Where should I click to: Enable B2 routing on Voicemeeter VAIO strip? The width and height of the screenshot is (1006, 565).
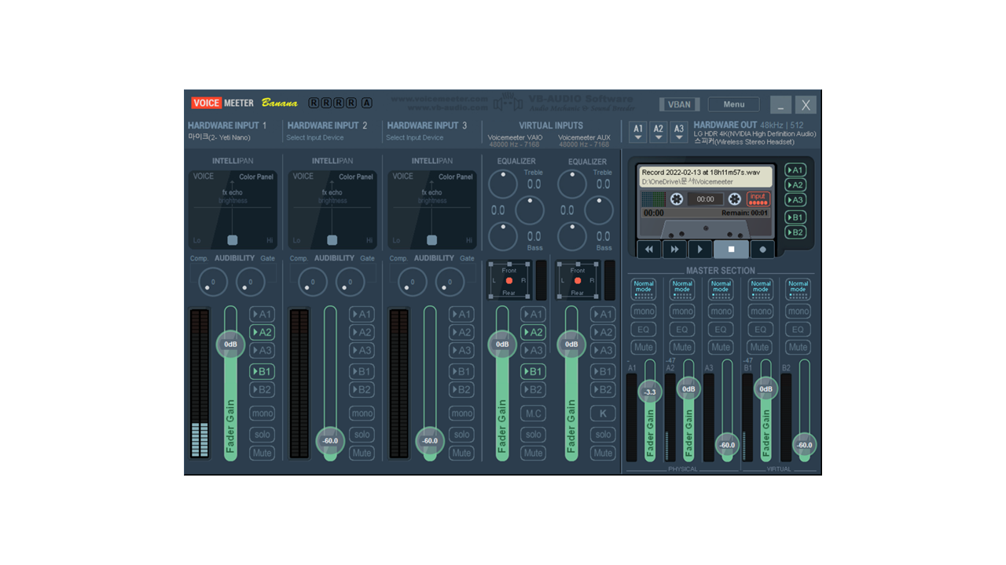point(534,390)
